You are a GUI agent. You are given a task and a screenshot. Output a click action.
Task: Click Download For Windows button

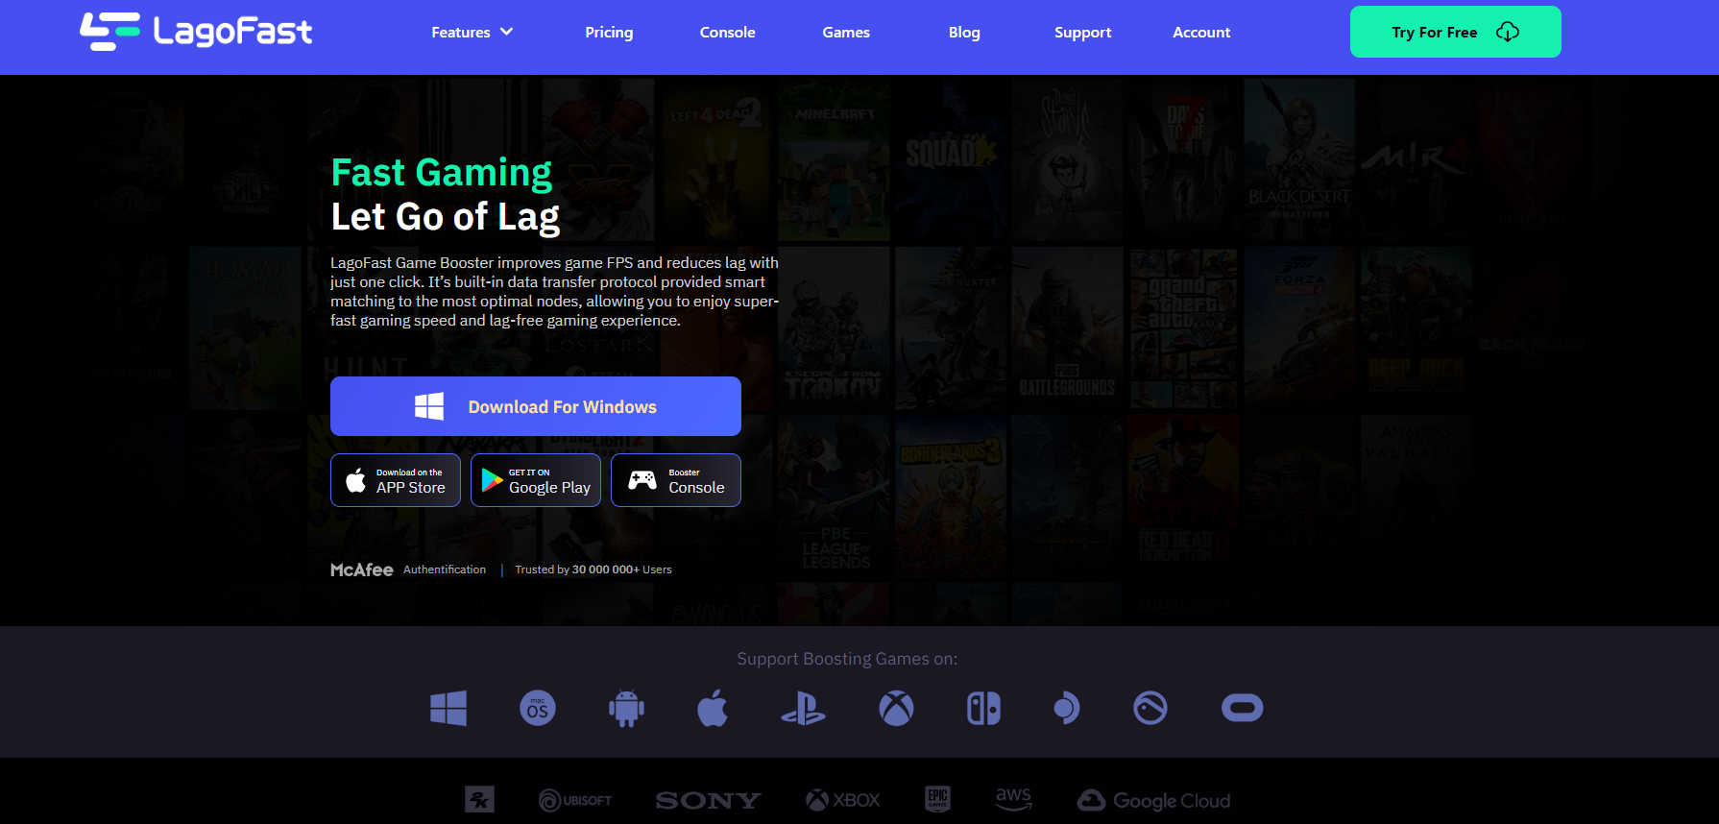click(536, 406)
